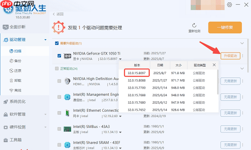Collapse the 需要升级驱动 section chevron
This screenshot has height=150, width=251.
coord(242,43)
